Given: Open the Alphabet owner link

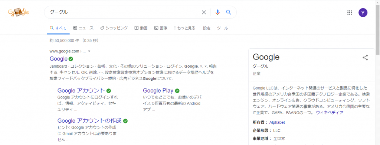Looking at the screenshot, I should [x=277, y=122].
